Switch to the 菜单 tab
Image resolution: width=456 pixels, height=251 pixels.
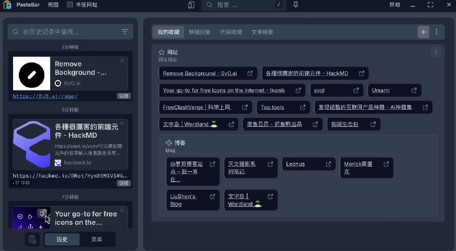(x=96, y=240)
